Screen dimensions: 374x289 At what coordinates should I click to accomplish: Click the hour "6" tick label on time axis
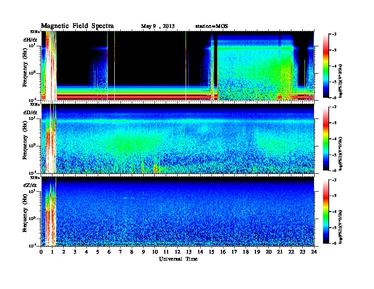click(x=109, y=252)
